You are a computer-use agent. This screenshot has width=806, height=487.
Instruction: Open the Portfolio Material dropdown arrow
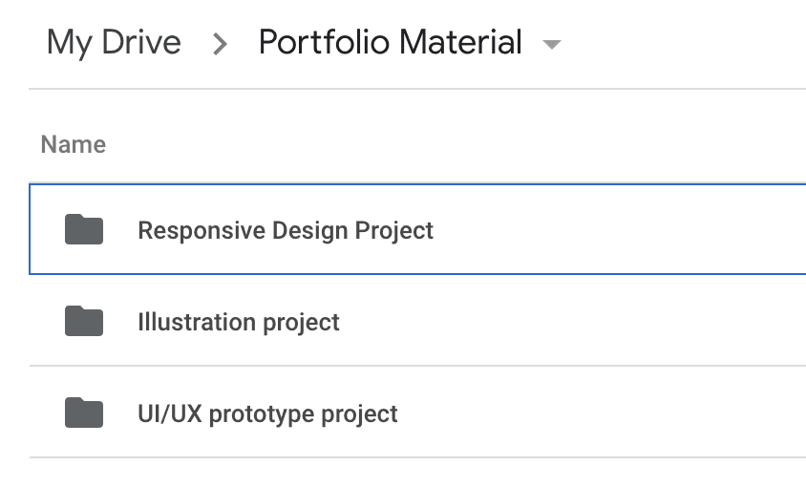pos(550,45)
